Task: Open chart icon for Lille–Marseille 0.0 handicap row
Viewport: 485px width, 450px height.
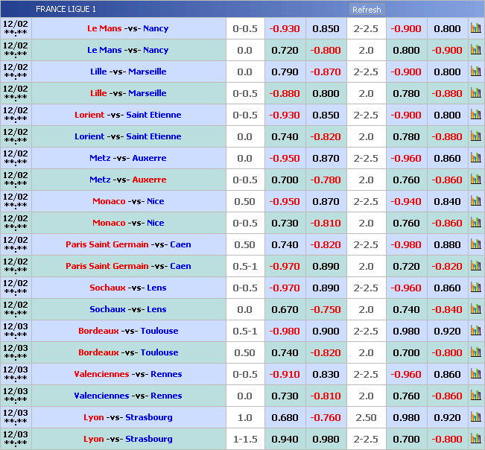Action: pos(475,72)
